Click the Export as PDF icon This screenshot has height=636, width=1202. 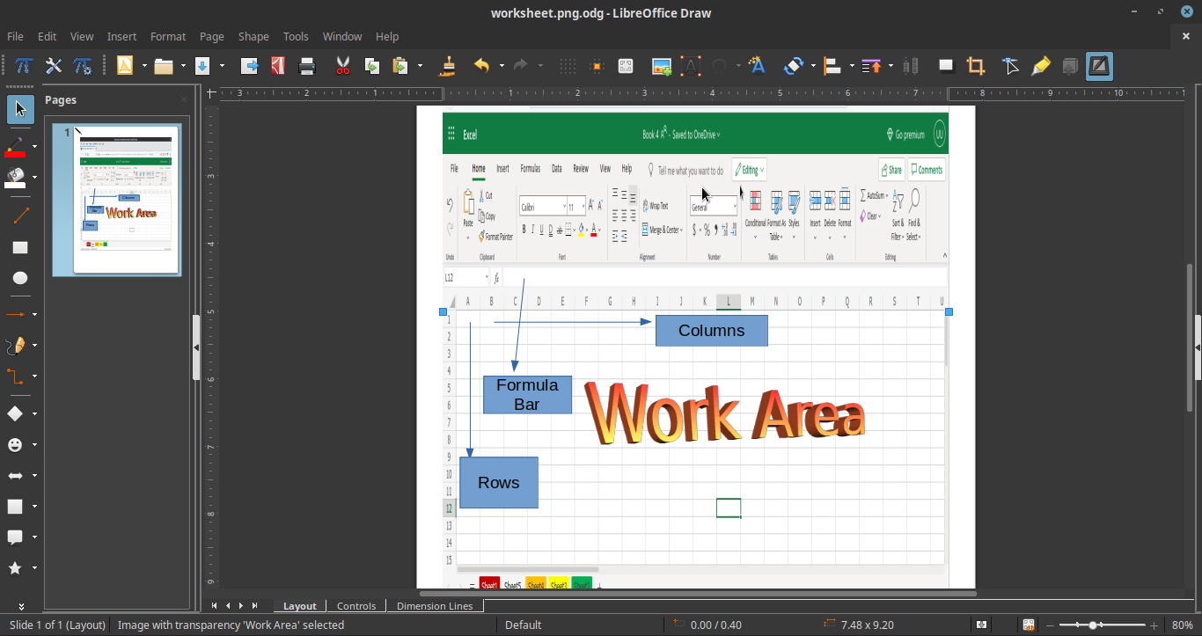pyautogui.click(x=278, y=66)
